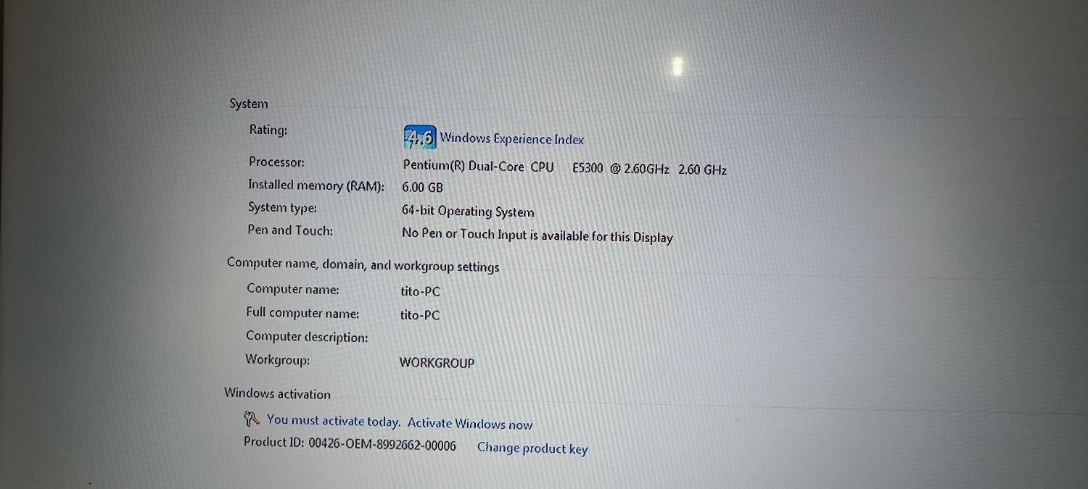Click the Rating: label

tap(268, 130)
